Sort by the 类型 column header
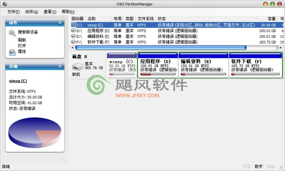The width and height of the screenshot is (285, 171). click(x=130, y=18)
